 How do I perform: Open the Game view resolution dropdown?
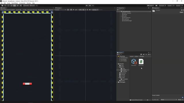8,10
